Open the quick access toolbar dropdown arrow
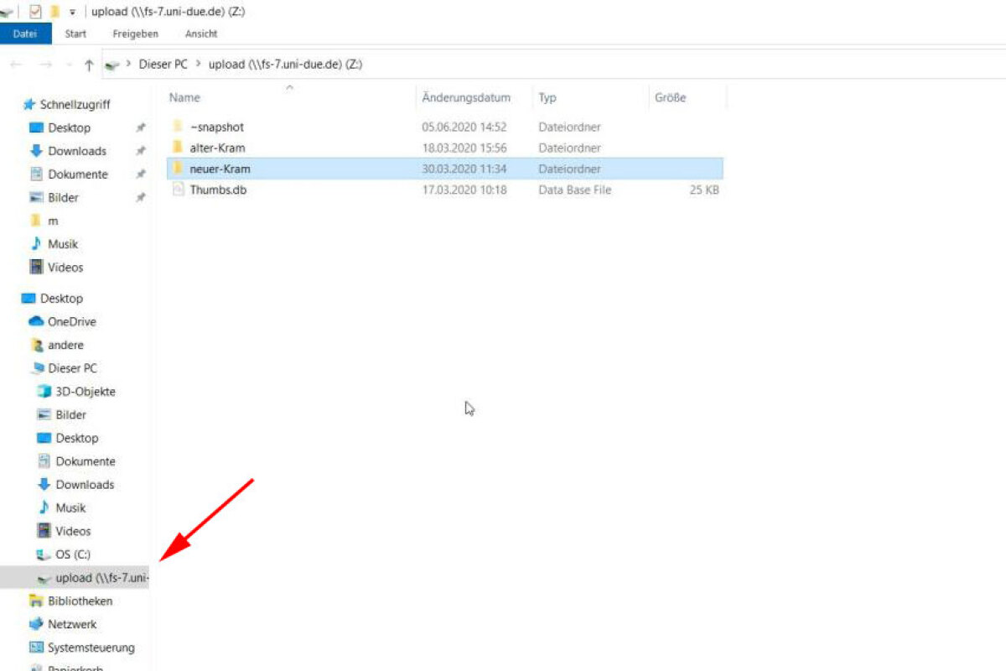The image size is (1006, 671). (x=73, y=12)
